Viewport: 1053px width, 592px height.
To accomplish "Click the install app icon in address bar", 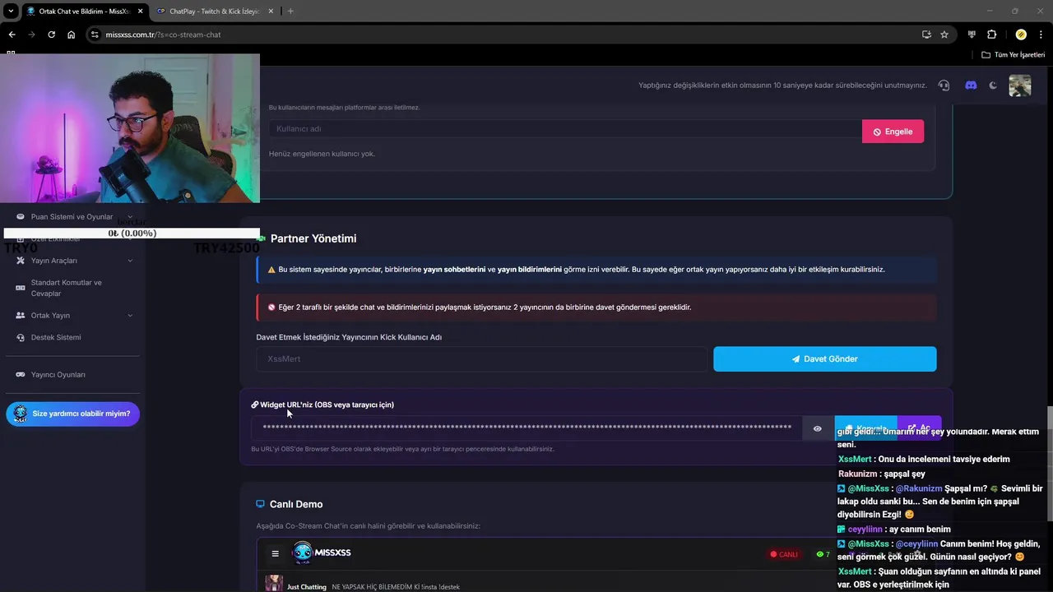I will tap(926, 35).
